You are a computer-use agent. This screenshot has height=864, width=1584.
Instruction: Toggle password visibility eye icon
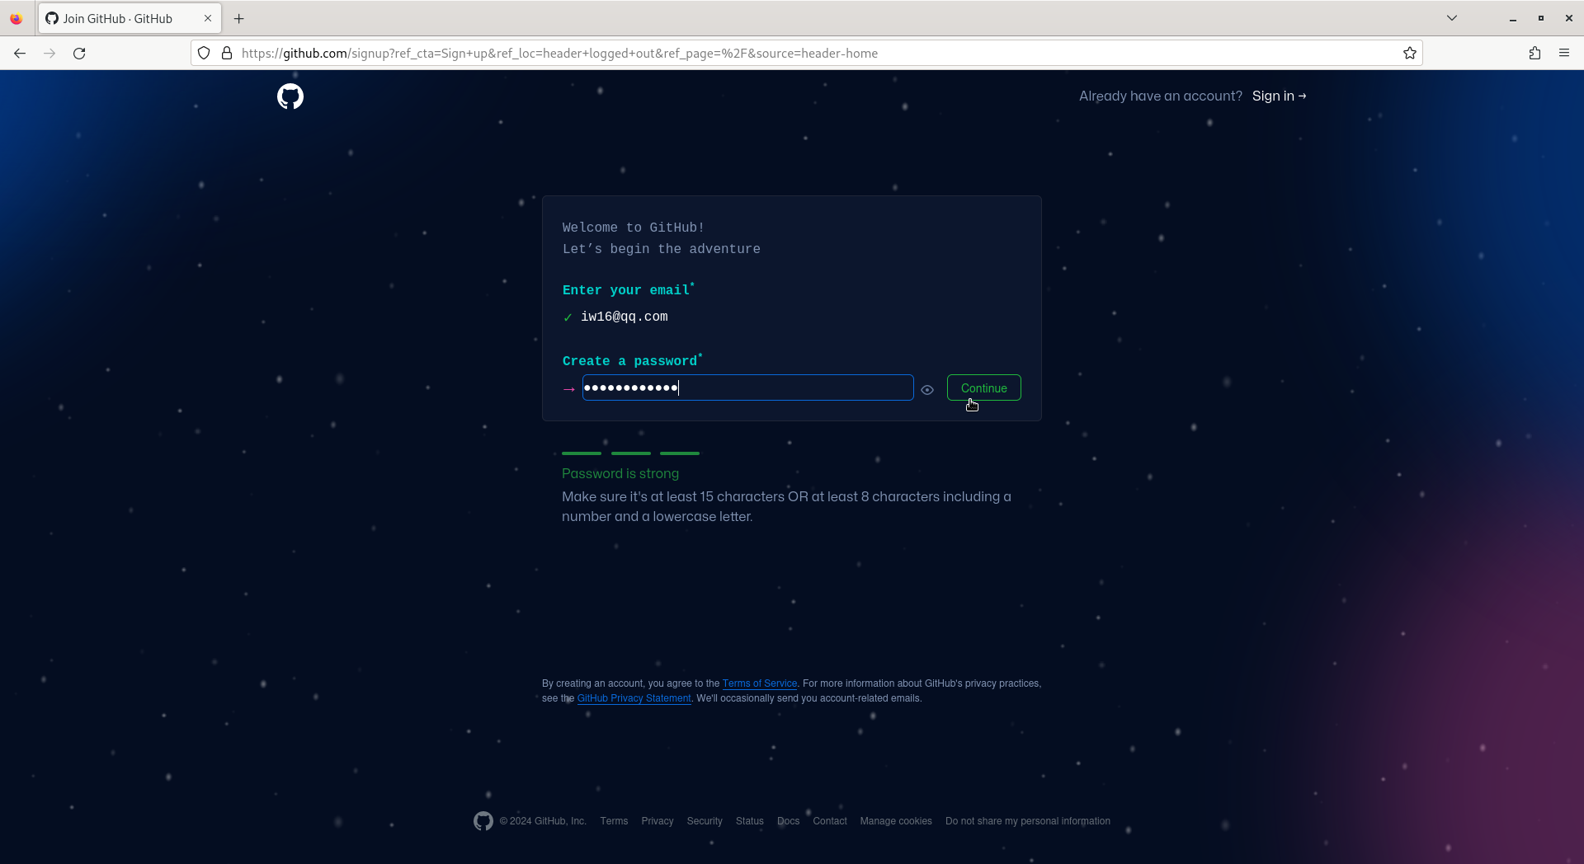click(x=927, y=390)
